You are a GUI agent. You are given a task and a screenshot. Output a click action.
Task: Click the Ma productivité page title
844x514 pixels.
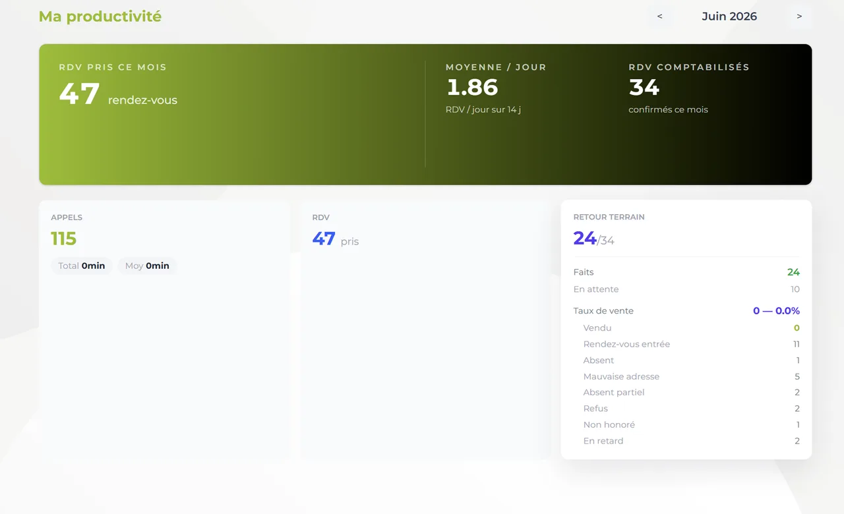coord(100,16)
